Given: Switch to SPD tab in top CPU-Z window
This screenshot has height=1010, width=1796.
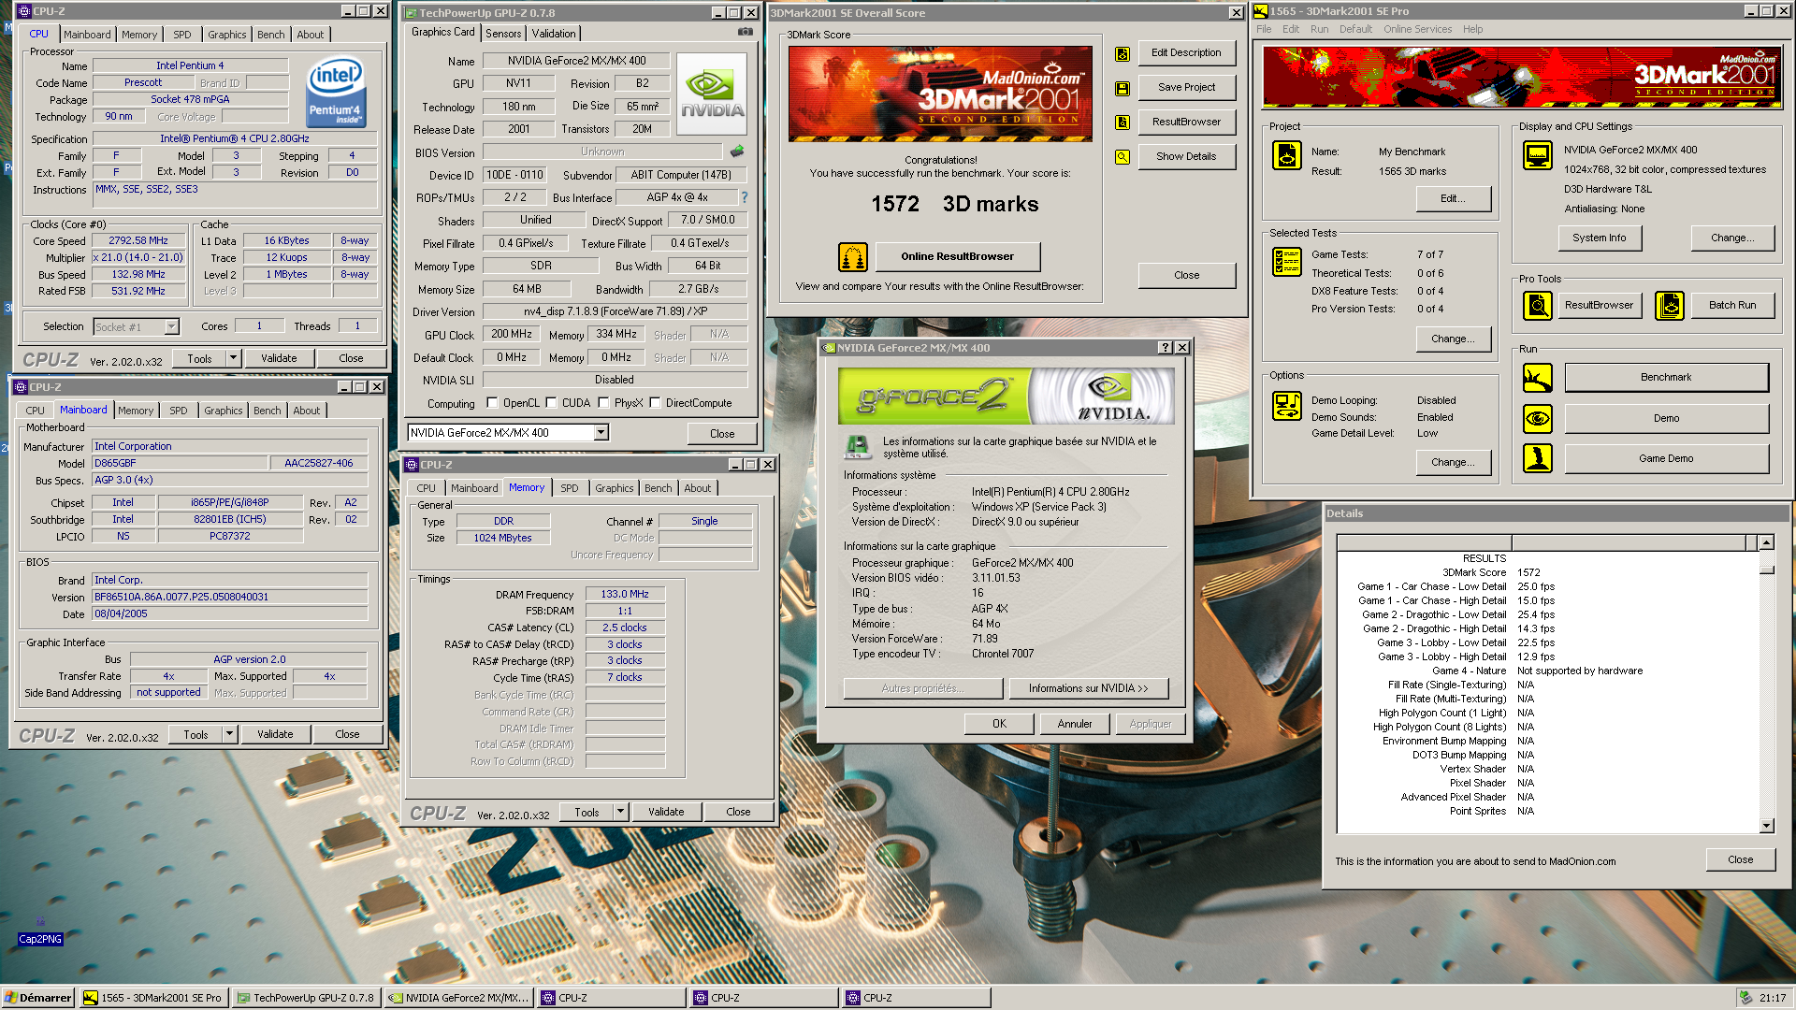Looking at the screenshot, I should (182, 35).
